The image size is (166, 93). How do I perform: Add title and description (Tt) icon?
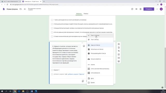click(119, 51)
